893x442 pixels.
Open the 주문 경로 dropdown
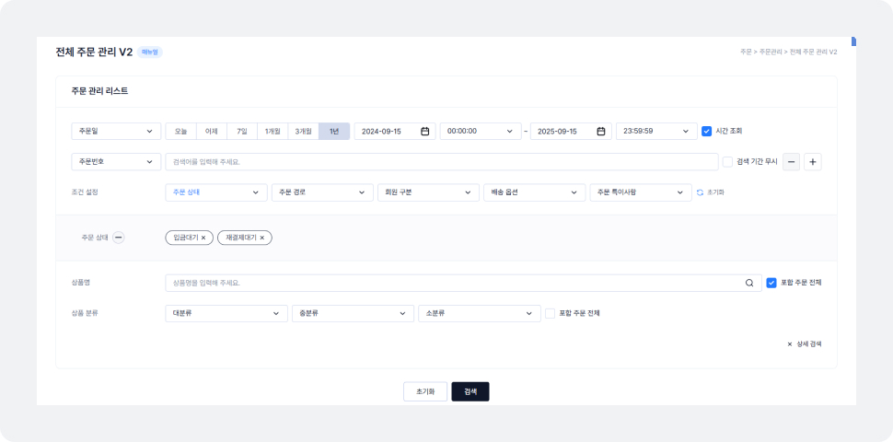[x=321, y=192]
